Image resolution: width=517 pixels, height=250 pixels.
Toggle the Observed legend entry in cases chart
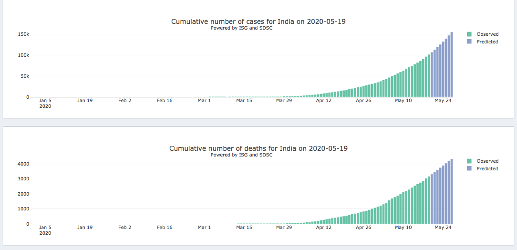tap(487, 34)
